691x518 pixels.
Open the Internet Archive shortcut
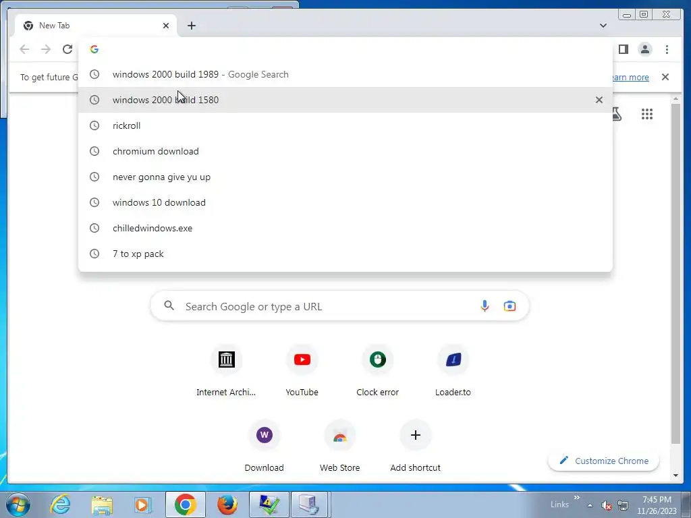click(226, 370)
